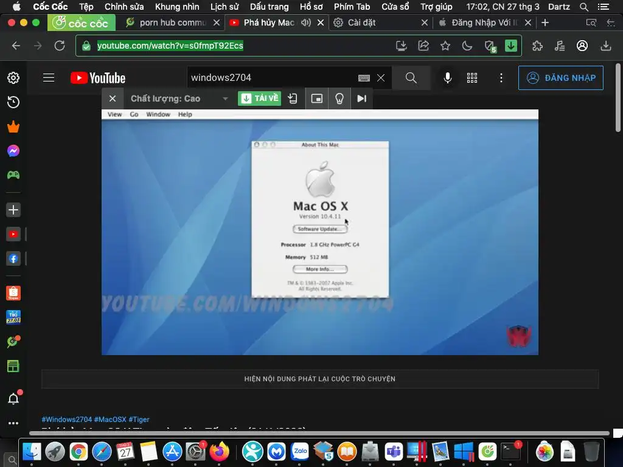Viewport: 623px width, 467px height.
Task: Open browser extensions puzzle icon
Action: [538, 46]
